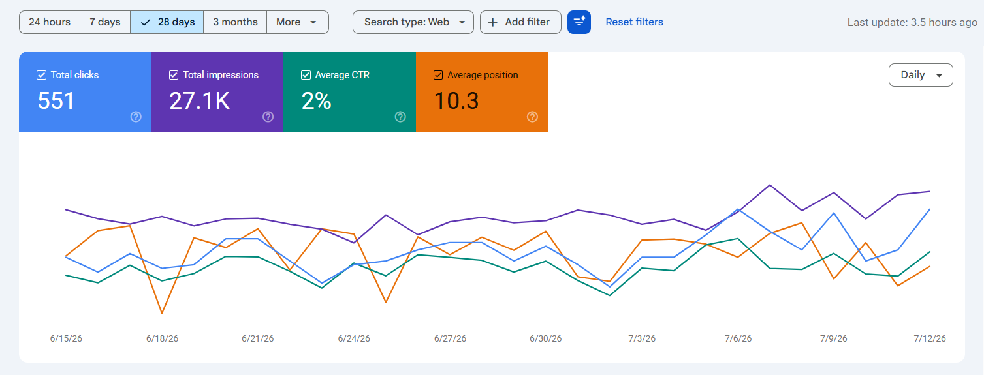Click the 6/15/26 axis date label
984x375 pixels.
66,339
